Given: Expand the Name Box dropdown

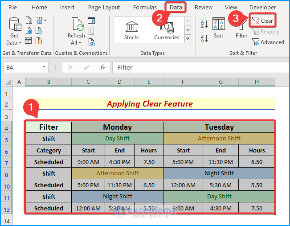Looking at the screenshot, I should (x=44, y=67).
